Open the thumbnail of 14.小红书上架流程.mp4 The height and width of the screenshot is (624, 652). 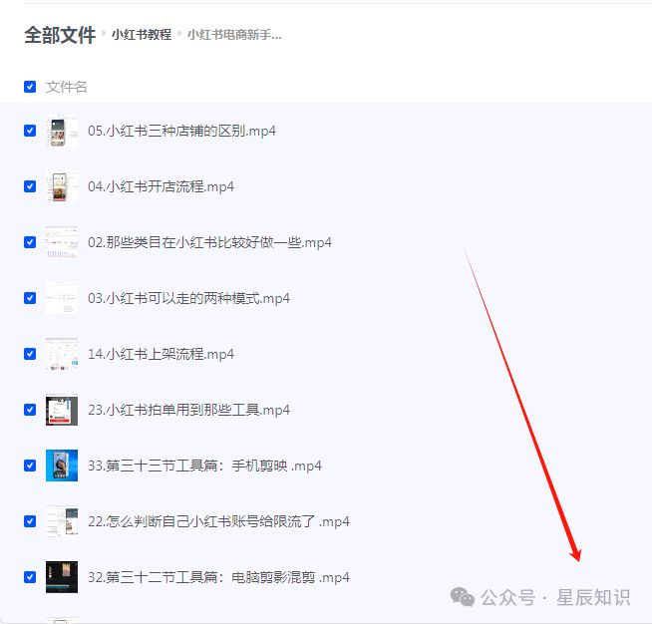point(62,354)
